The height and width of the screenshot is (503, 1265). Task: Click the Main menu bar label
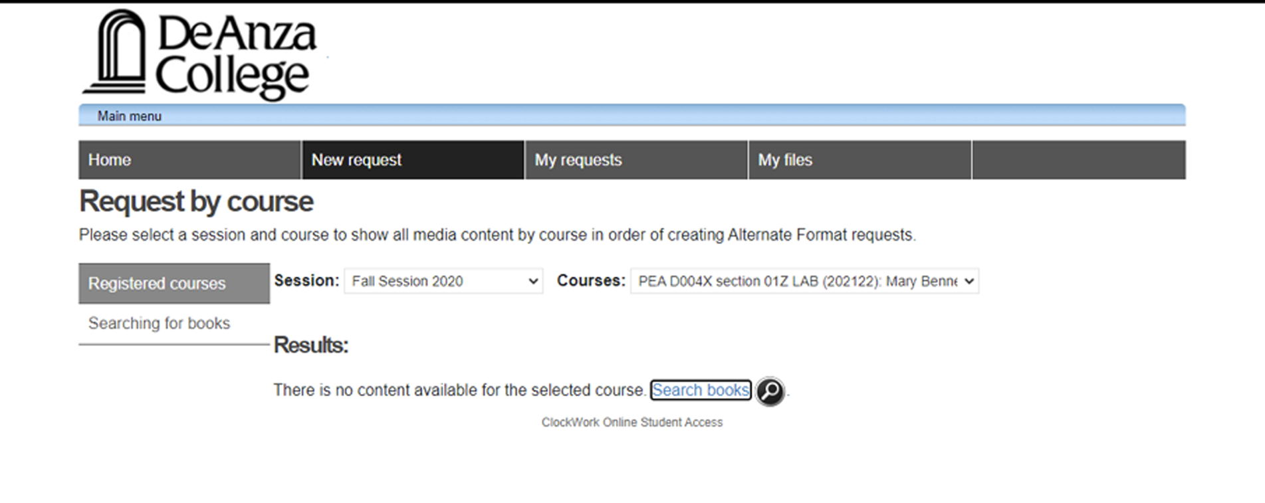(130, 116)
